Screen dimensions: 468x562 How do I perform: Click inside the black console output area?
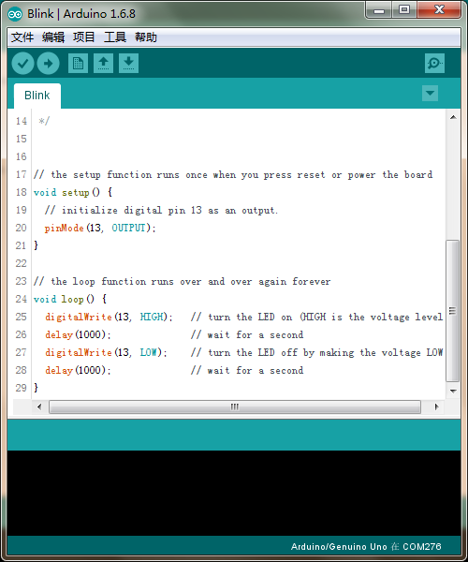coord(234,493)
